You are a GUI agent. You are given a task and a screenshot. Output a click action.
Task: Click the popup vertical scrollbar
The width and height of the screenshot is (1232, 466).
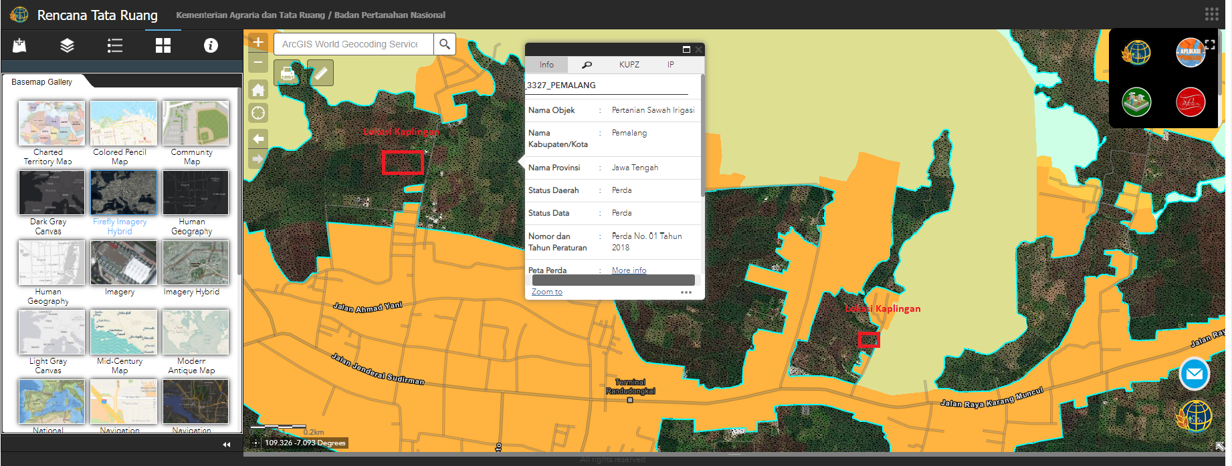pyautogui.click(x=702, y=136)
